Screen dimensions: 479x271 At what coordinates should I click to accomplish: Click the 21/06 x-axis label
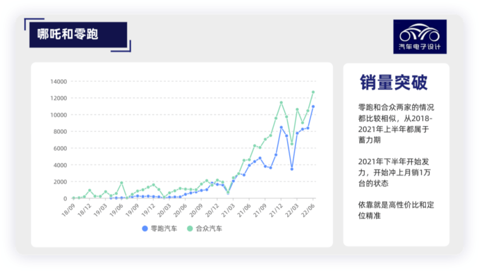click(244, 210)
